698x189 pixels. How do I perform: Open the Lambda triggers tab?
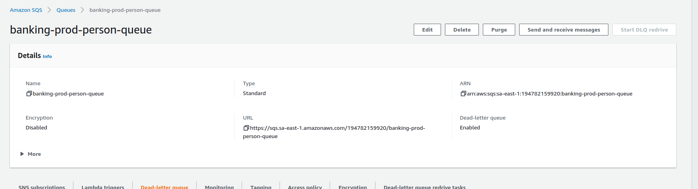[103, 187]
